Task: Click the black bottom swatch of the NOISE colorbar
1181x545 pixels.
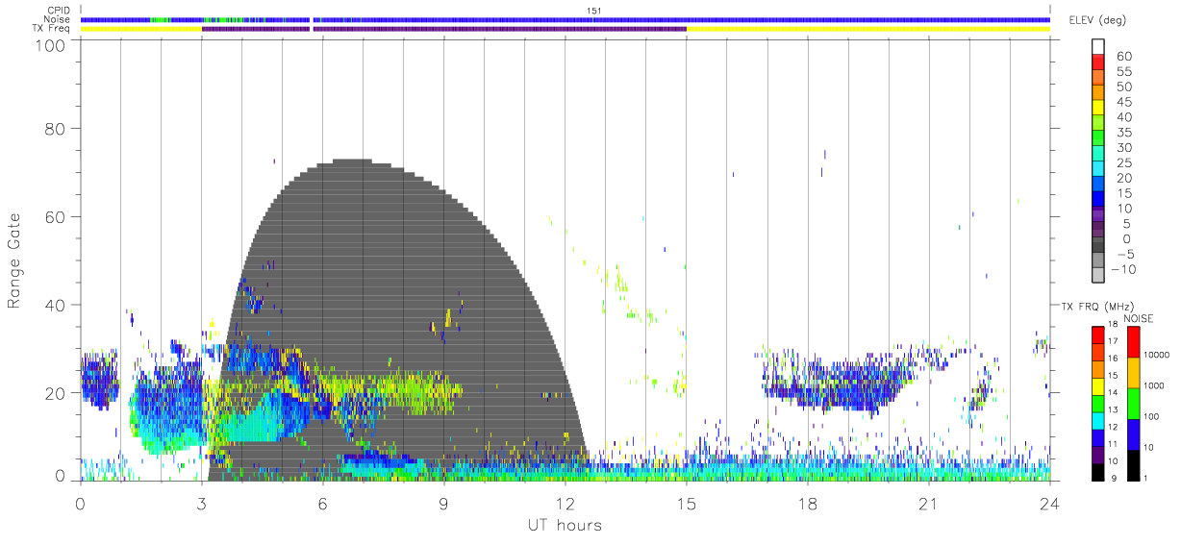Action: (x=1134, y=464)
